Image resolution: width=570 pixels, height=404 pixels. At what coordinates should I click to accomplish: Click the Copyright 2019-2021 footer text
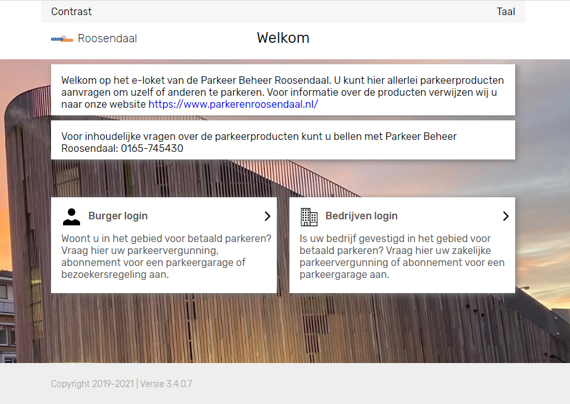(92, 384)
